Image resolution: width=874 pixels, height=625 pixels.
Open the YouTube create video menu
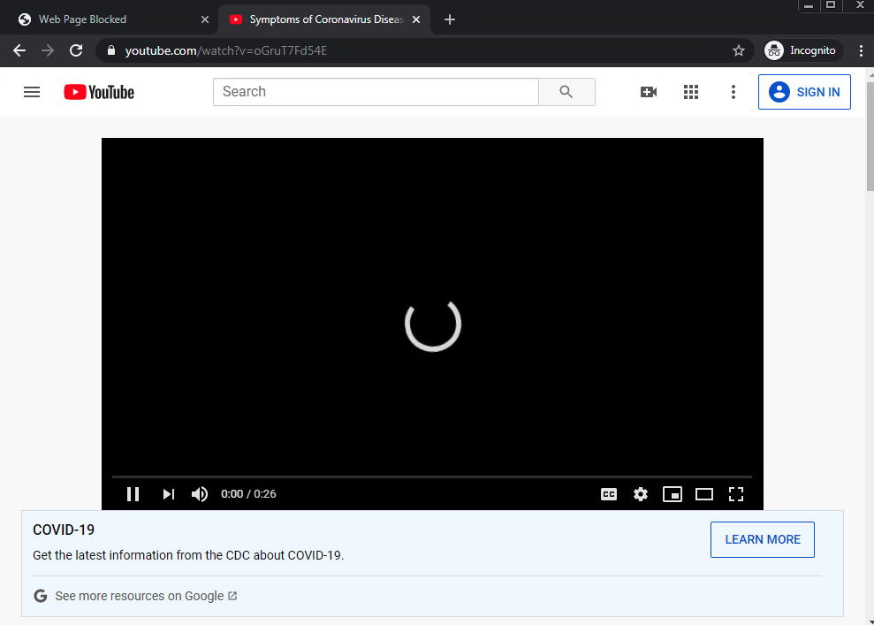tap(648, 92)
